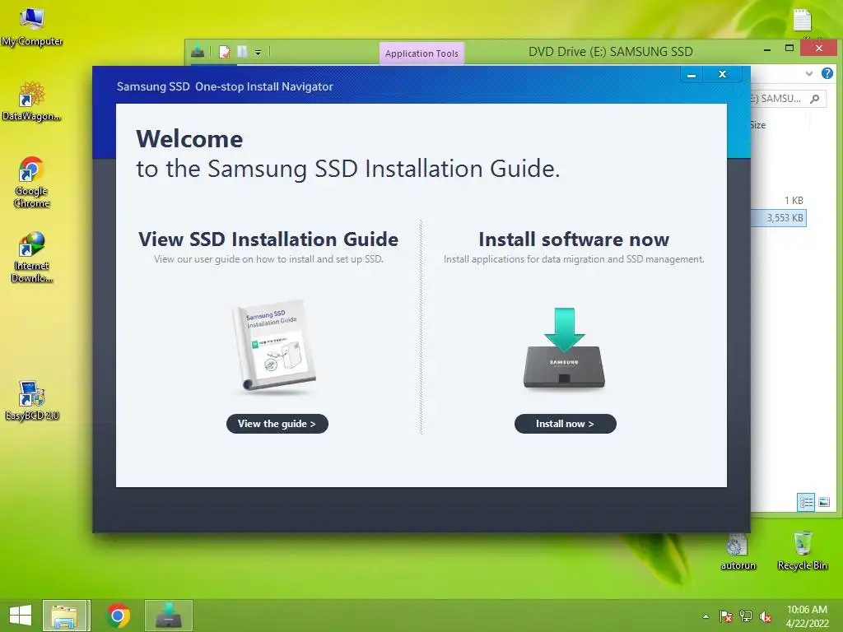This screenshot has height=632, width=843.
Task: Select EasyBCD 2.0 desktop shortcut
Action: [x=32, y=401]
